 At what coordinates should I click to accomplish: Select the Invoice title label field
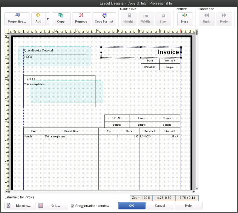tap(141, 52)
